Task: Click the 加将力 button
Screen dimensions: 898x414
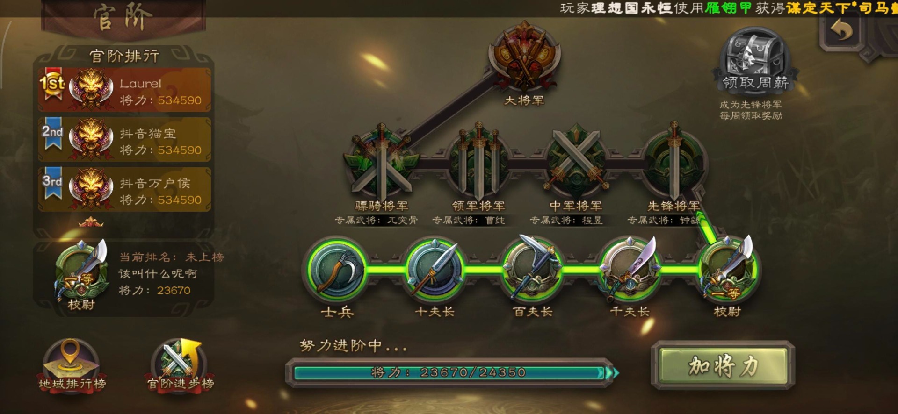Action: (723, 365)
